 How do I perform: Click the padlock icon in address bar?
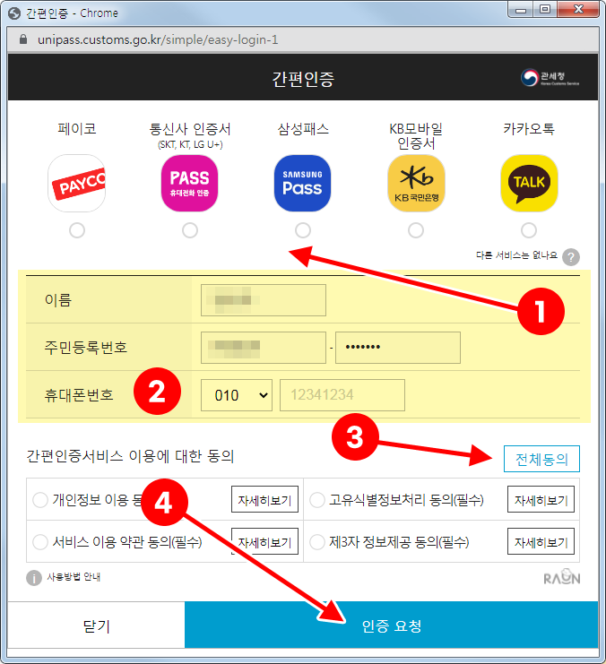click(23, 39)
